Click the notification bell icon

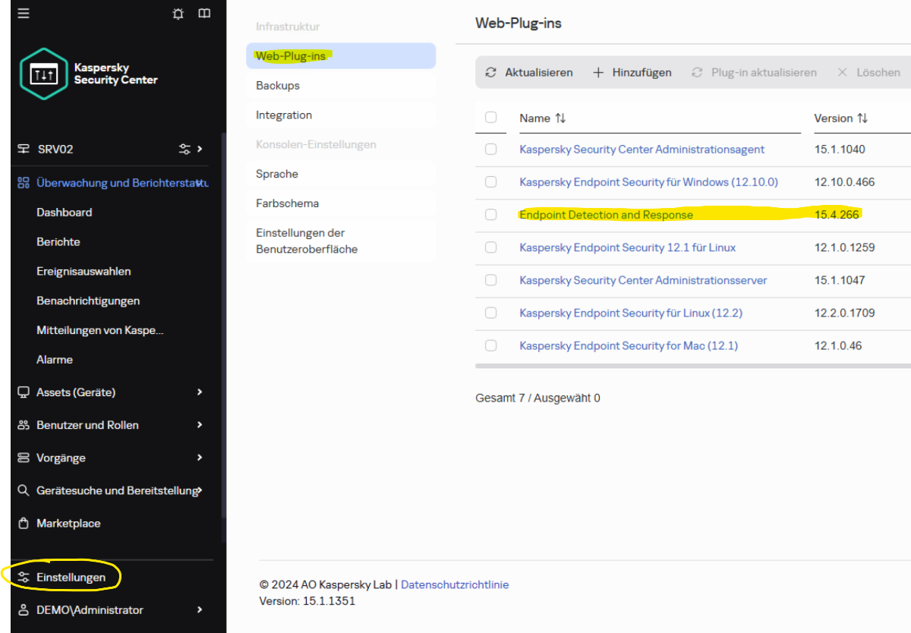178,14
